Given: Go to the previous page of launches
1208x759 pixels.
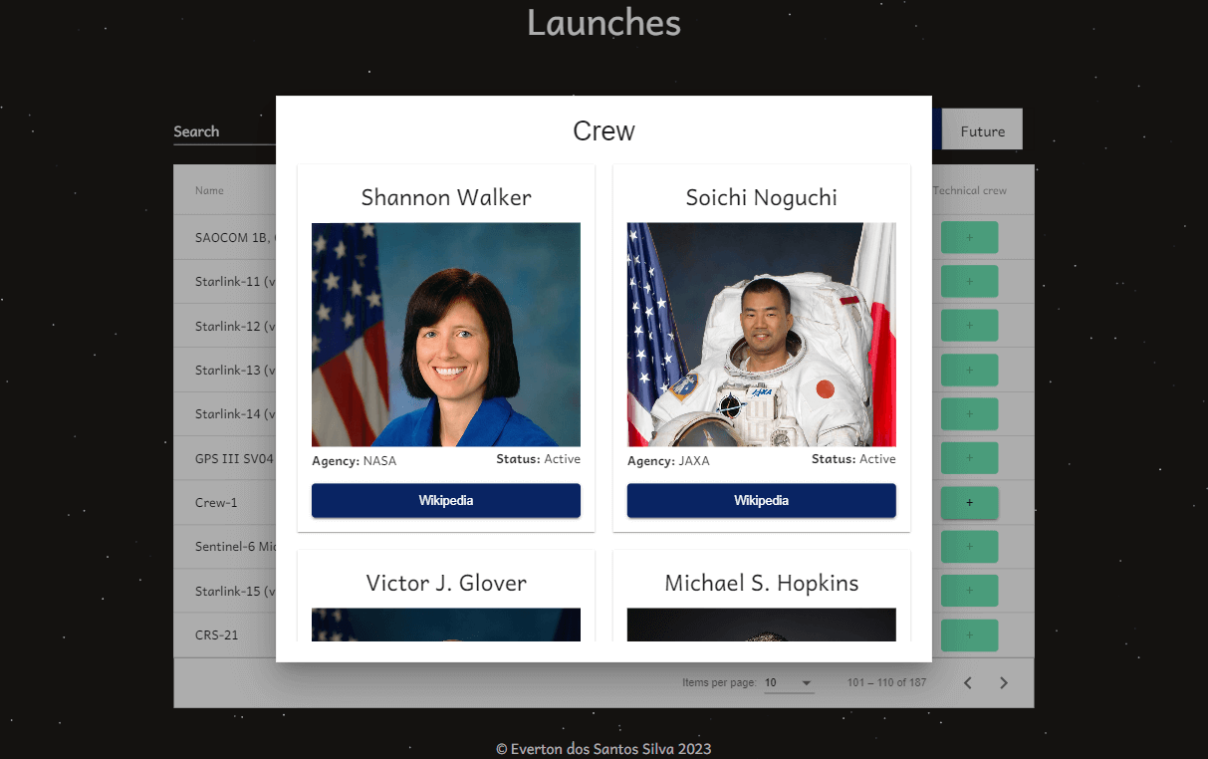Looking at the screenshot, I should click(968, 682).
